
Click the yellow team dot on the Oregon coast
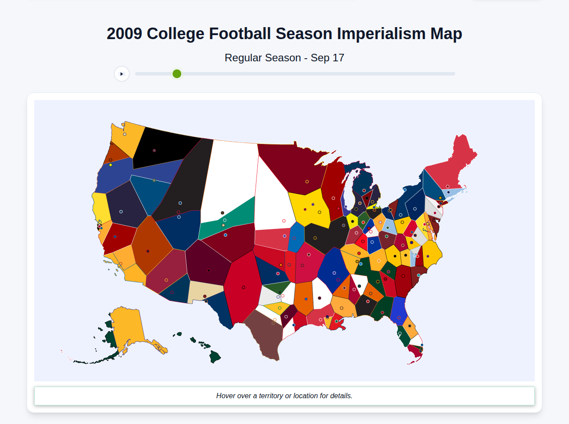tap(111, 165)
